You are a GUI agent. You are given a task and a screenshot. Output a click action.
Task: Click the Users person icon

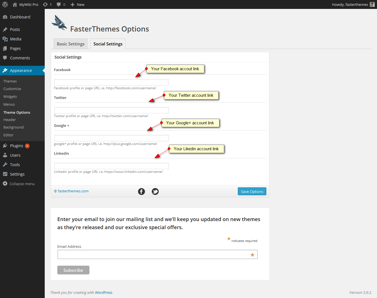(x=5, y=155)
